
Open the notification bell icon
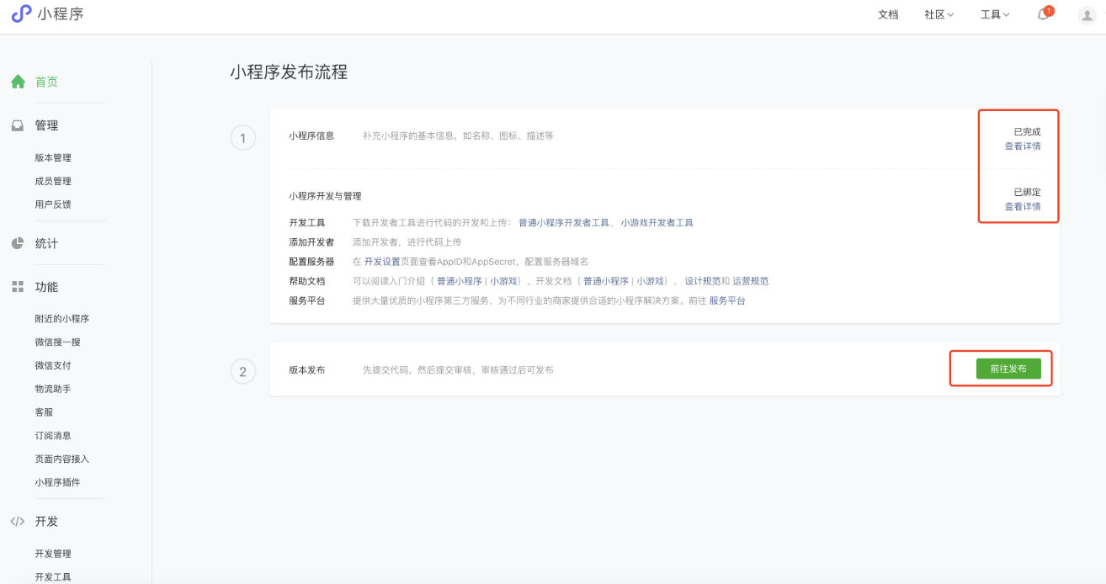coord(1043,14)
